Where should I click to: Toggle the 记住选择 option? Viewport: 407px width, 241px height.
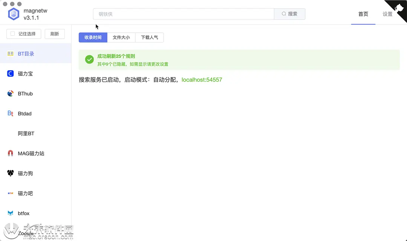tap(24, 33)
